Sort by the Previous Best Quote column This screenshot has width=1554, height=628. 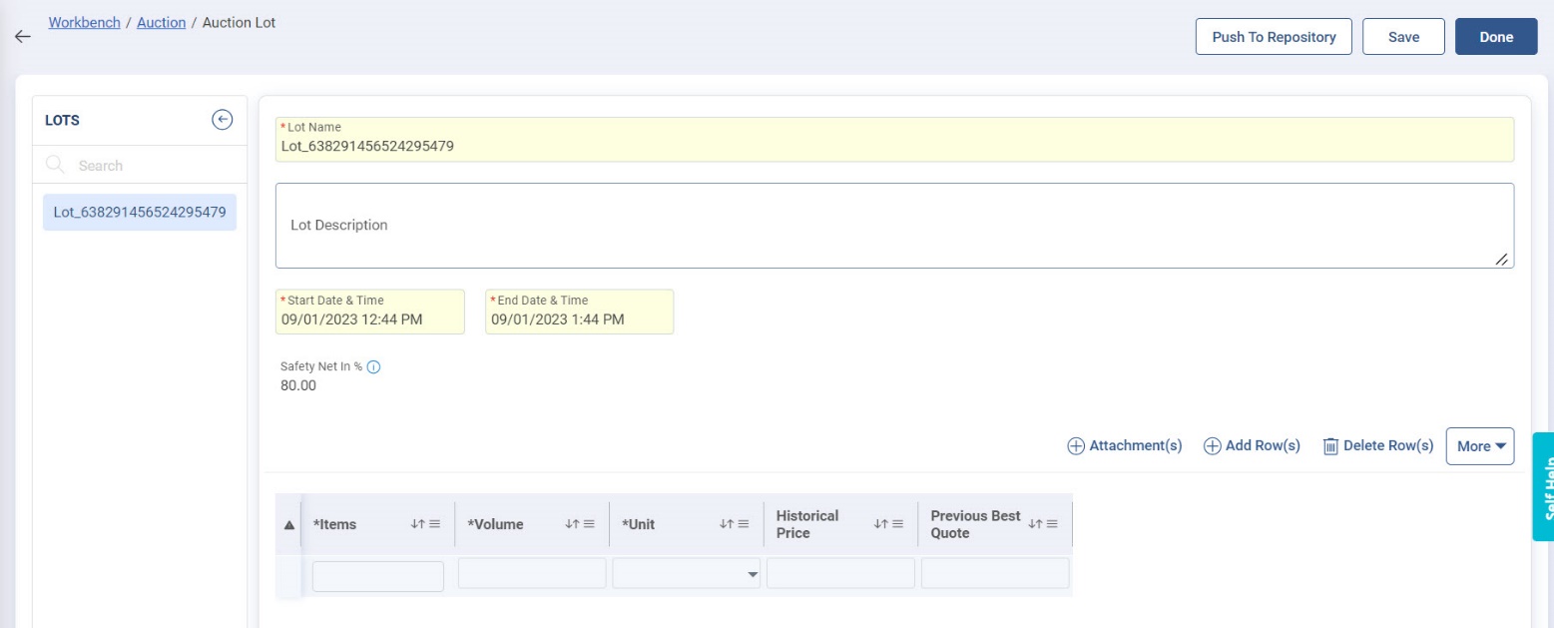[1035, 524]
